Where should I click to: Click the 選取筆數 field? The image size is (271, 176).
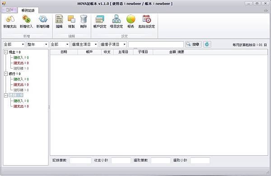point(160,160)
